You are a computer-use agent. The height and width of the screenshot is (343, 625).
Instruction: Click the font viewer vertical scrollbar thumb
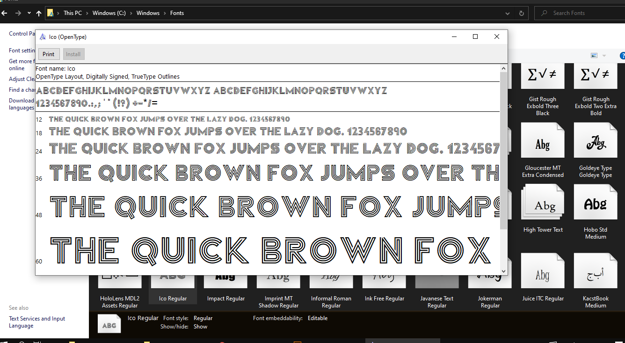point(503,151)
